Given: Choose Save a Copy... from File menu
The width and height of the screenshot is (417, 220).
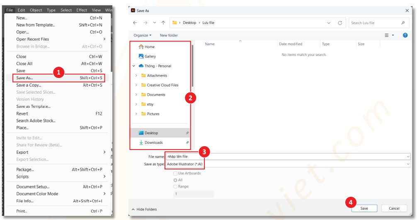Looking at the screenshot, I should pyautogui.click(x=58, y=85).
